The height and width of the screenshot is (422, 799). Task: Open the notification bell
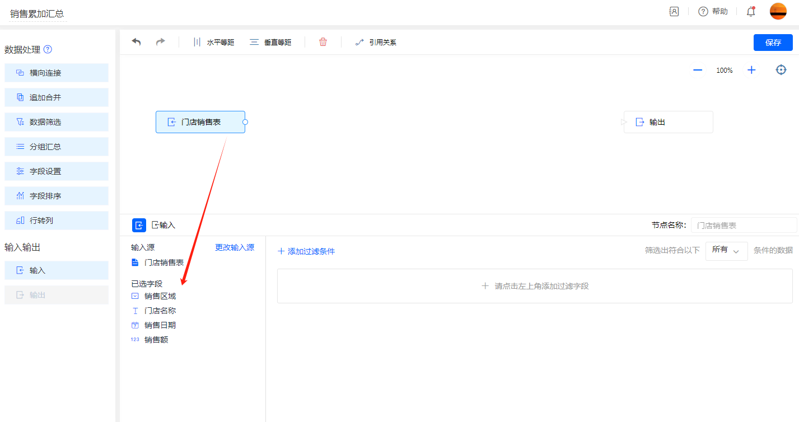751,12
